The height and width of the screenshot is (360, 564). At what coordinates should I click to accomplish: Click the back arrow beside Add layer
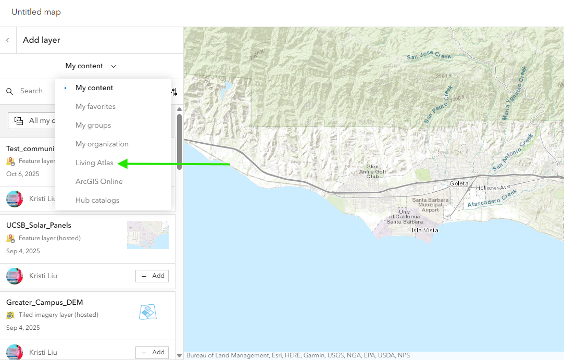[x=8, y=40]
